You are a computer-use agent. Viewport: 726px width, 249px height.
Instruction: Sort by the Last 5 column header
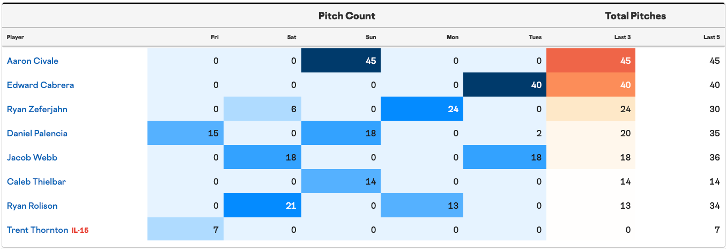coord(712,37)
